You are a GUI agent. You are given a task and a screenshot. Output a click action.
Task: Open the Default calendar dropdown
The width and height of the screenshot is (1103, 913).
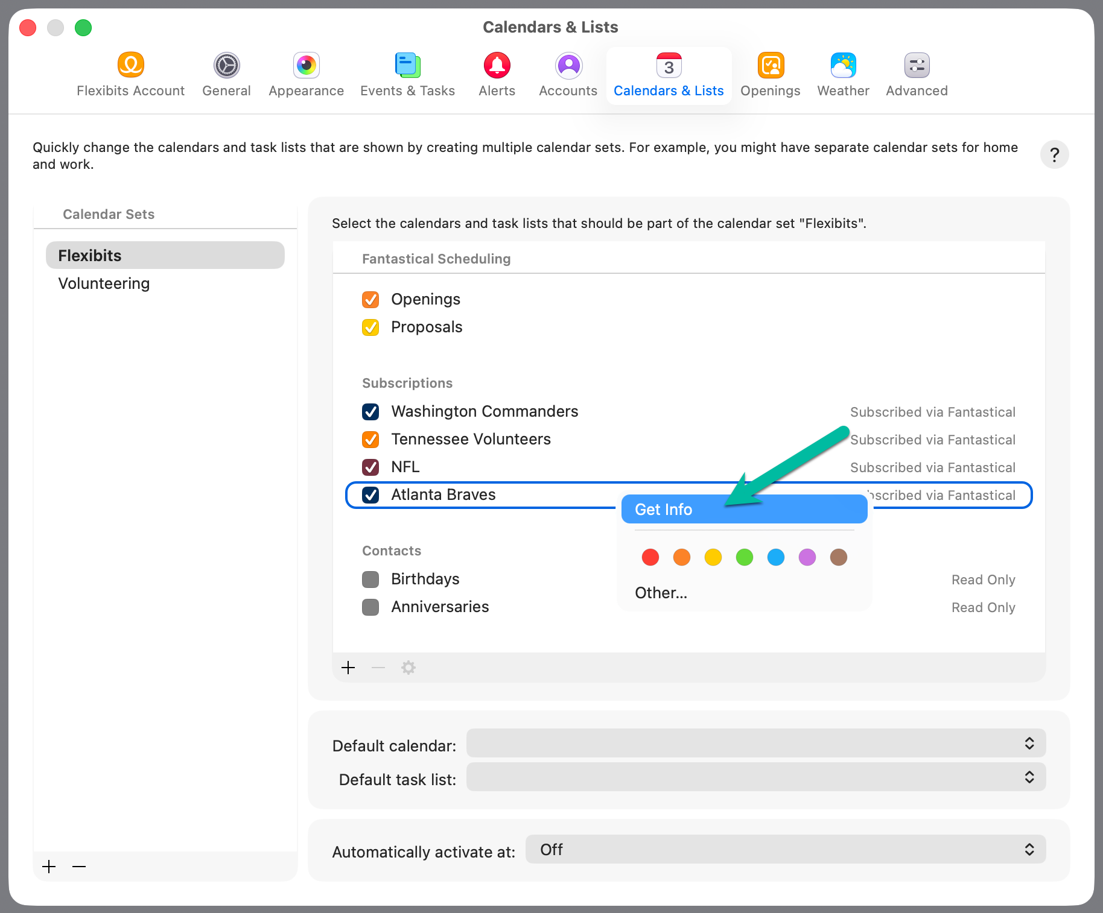click(x=756, y=744)
